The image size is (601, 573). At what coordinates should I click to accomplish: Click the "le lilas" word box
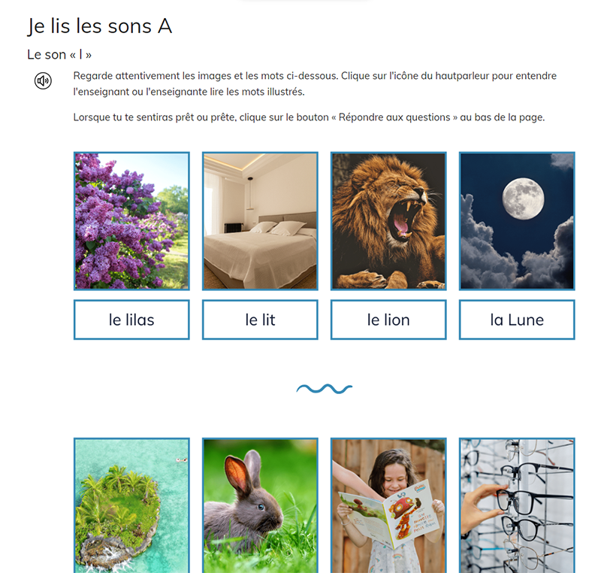pyautogui.click(x=131, y=320)
